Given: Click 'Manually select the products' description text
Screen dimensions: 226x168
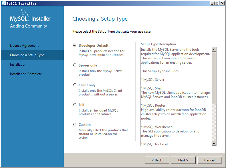Looking at the screenshot, I should [x=103, y=134].
